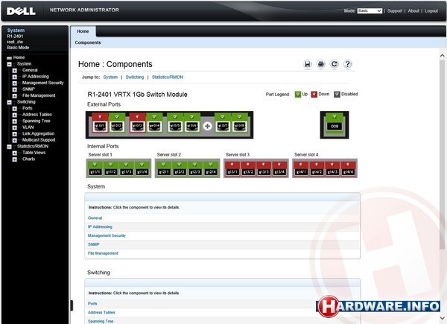This screenshot has width=447, height=324.
Task: Collapse the Switching tree node
Action: pyautogui.click(x=9, y=102)
